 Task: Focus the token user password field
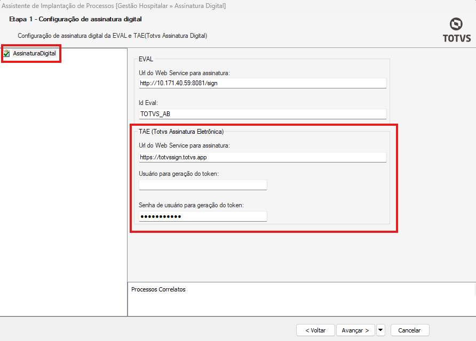203,216
